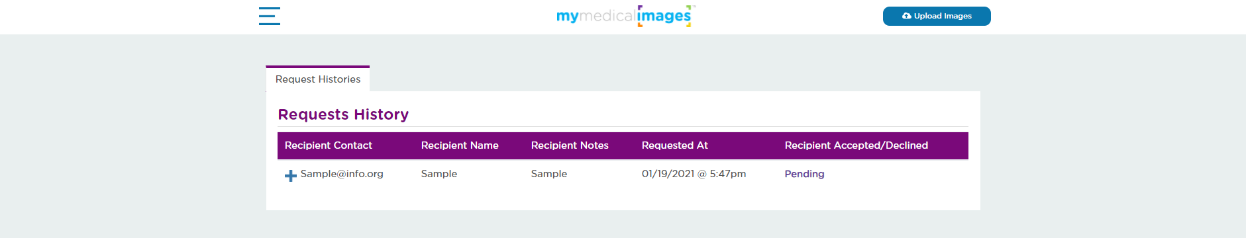1246x238 pixels.
Task: Click the recipient notes Sample cell
Action: coord(548,174)
